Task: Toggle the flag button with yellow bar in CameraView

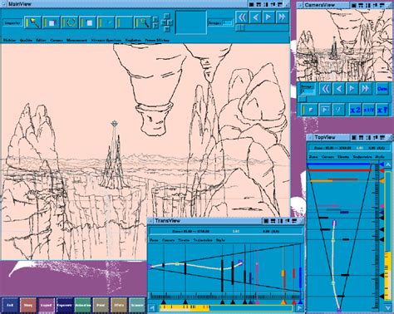Action: click(x=309, y=110)
